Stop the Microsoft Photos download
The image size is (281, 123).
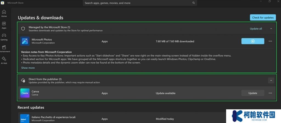(253, 41)
